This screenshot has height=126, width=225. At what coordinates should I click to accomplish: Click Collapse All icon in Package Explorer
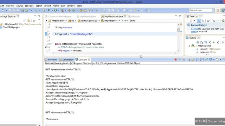[25, 21]
